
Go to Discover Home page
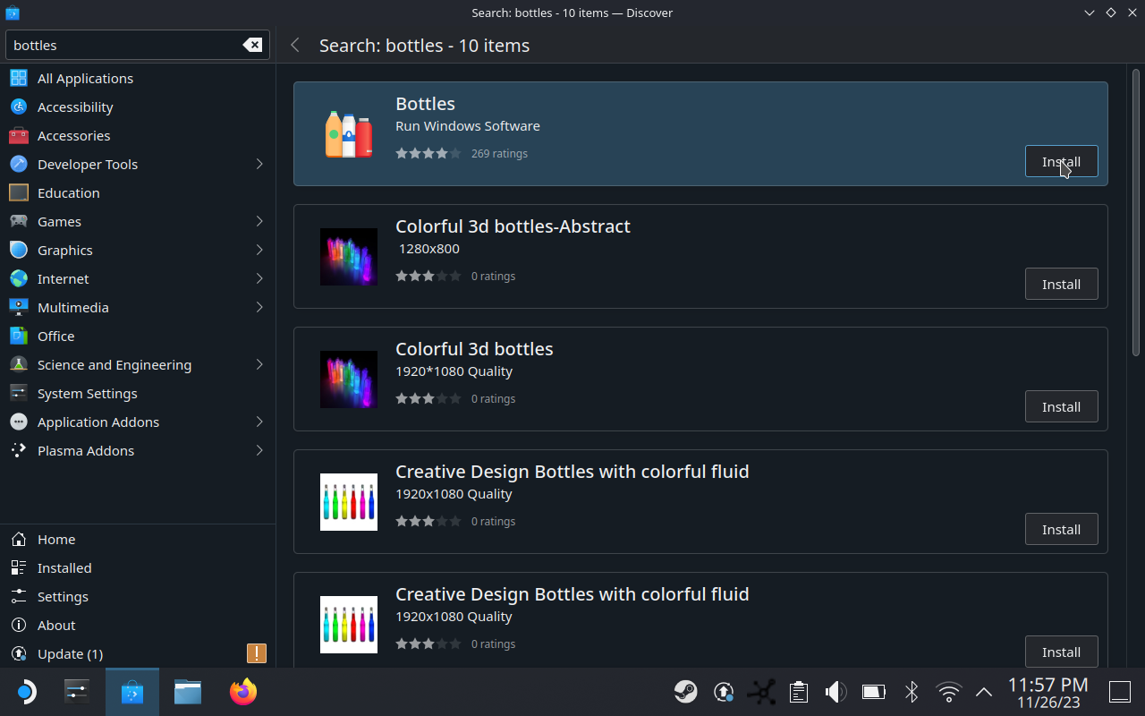[138, 539]
